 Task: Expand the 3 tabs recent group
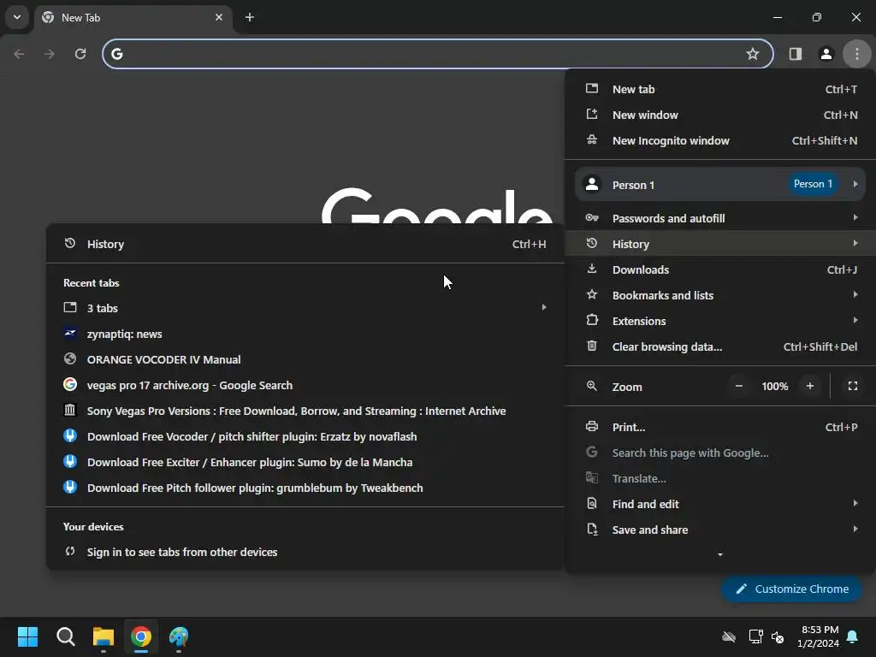(x=305, y=308)
